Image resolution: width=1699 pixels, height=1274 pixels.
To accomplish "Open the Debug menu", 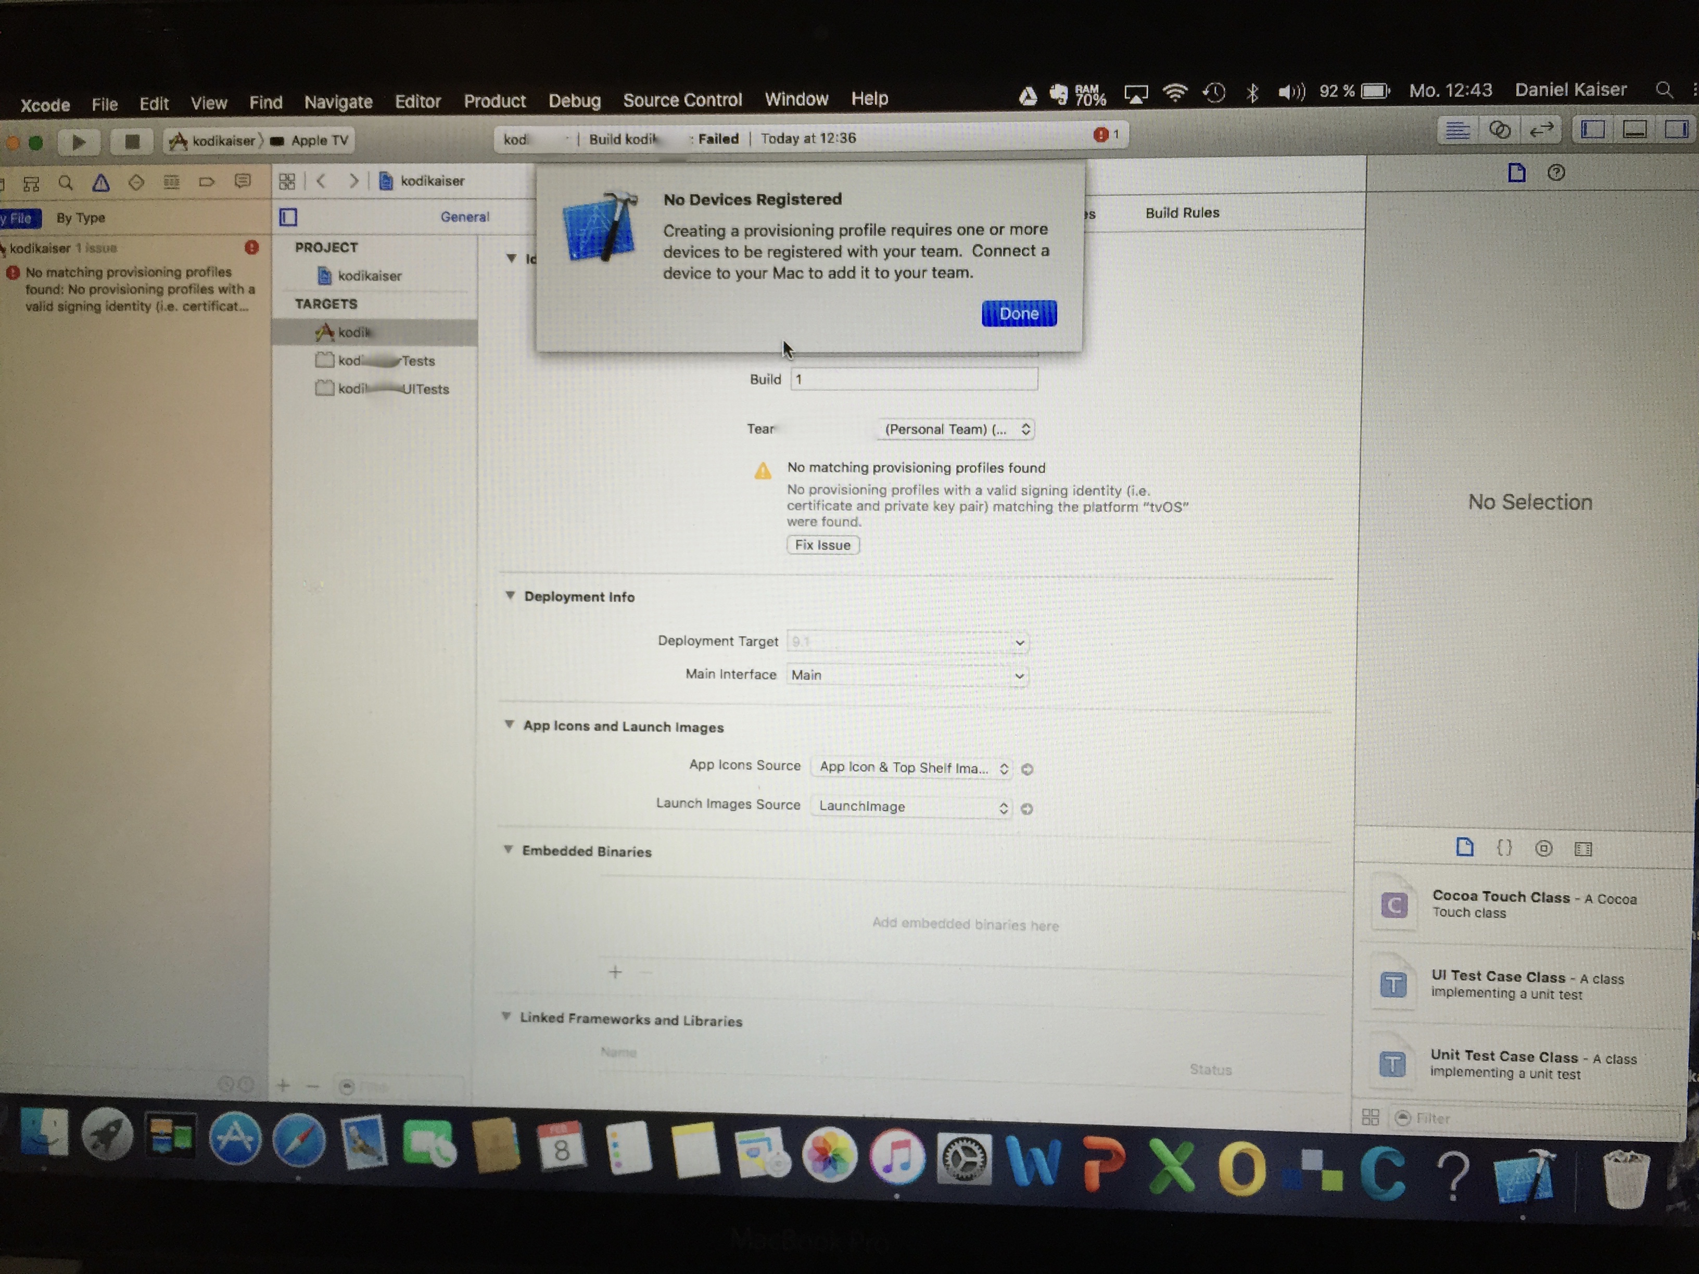I will 575,100.
